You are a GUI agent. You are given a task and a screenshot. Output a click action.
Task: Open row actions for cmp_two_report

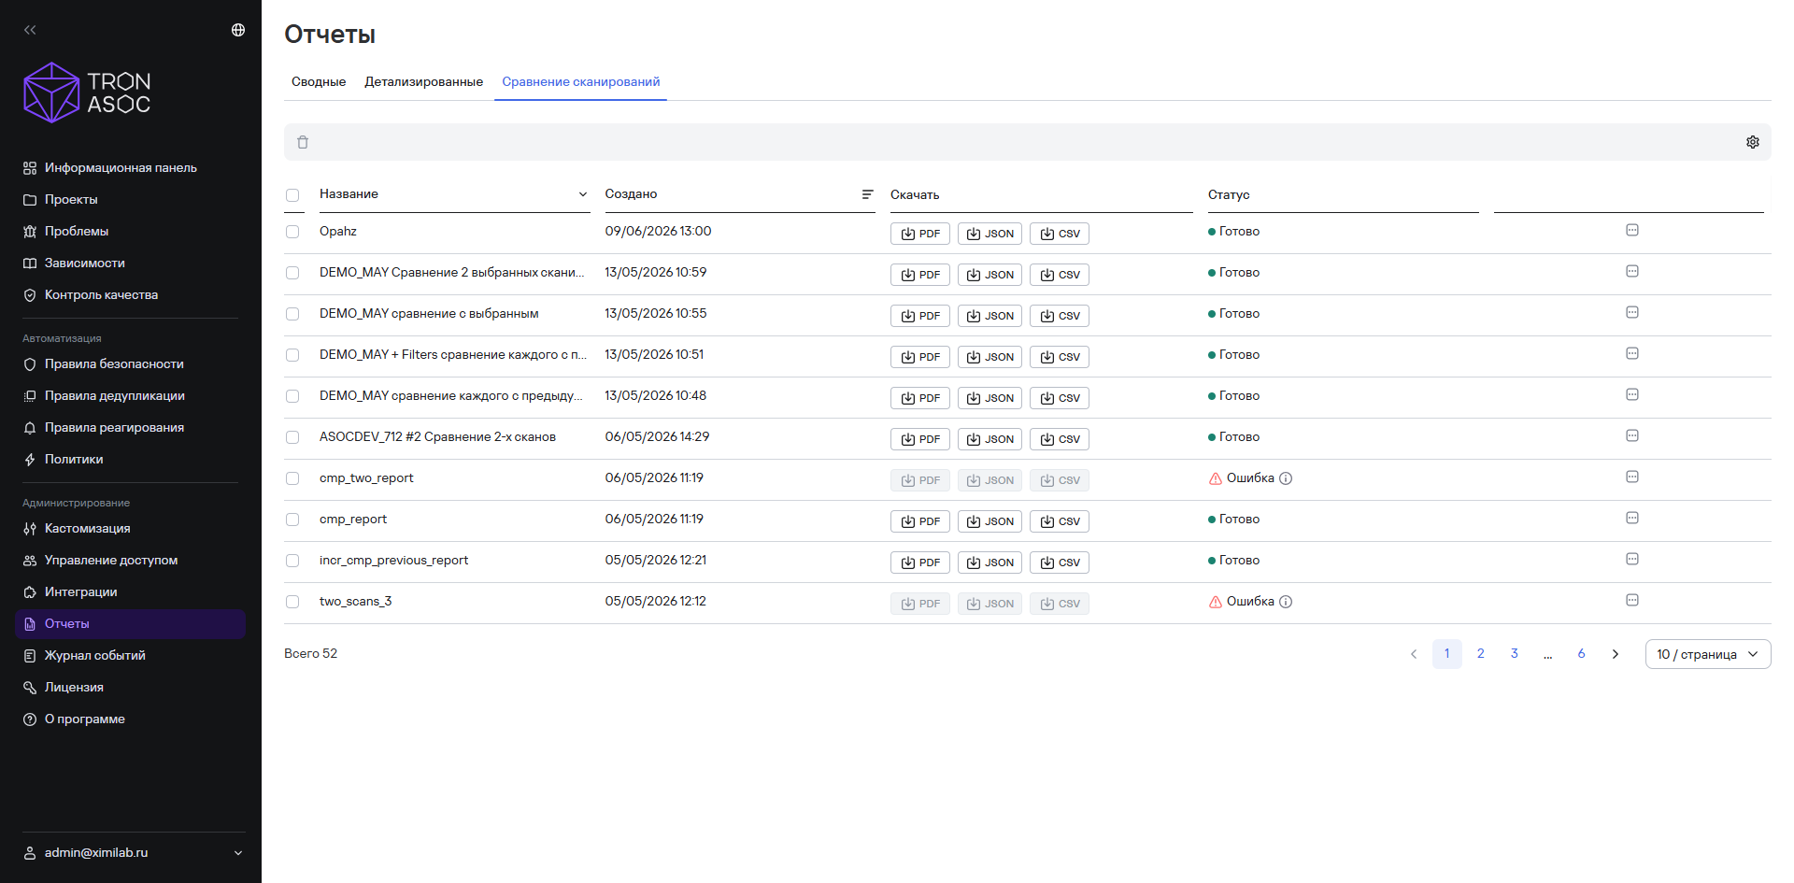coord(1632,477)
